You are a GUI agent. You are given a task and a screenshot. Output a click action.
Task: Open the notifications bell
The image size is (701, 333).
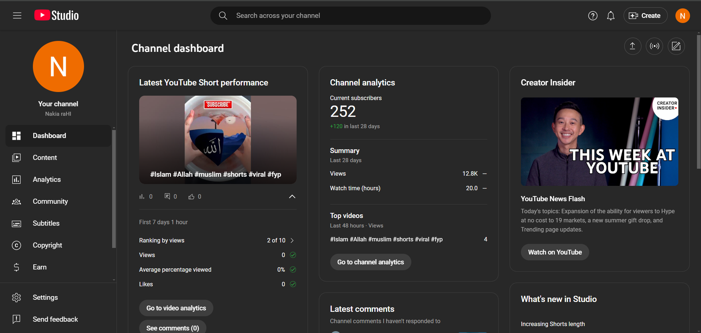tap(611, 16)
